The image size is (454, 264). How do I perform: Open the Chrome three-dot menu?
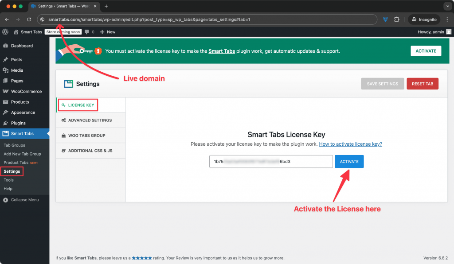point(447,19)
